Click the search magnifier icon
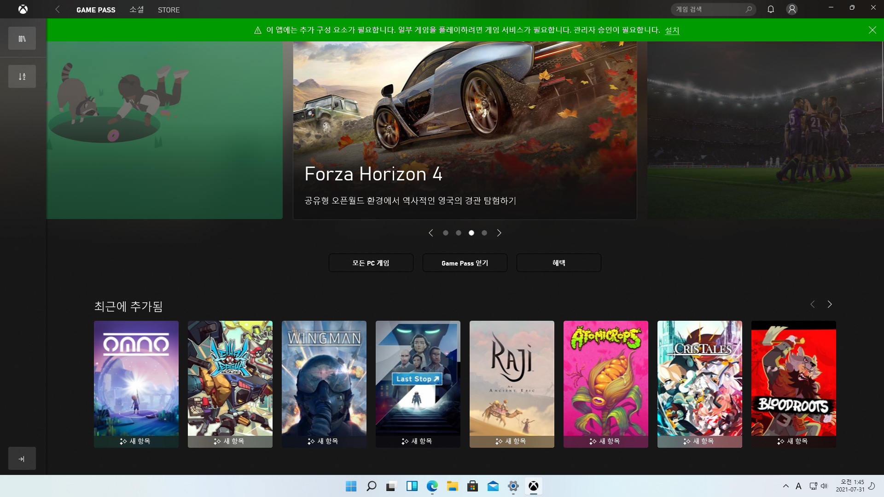884x497 pixels. coord(749,9)
